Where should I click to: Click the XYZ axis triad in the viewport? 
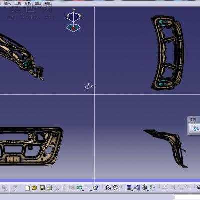click(x=89, y=86)
